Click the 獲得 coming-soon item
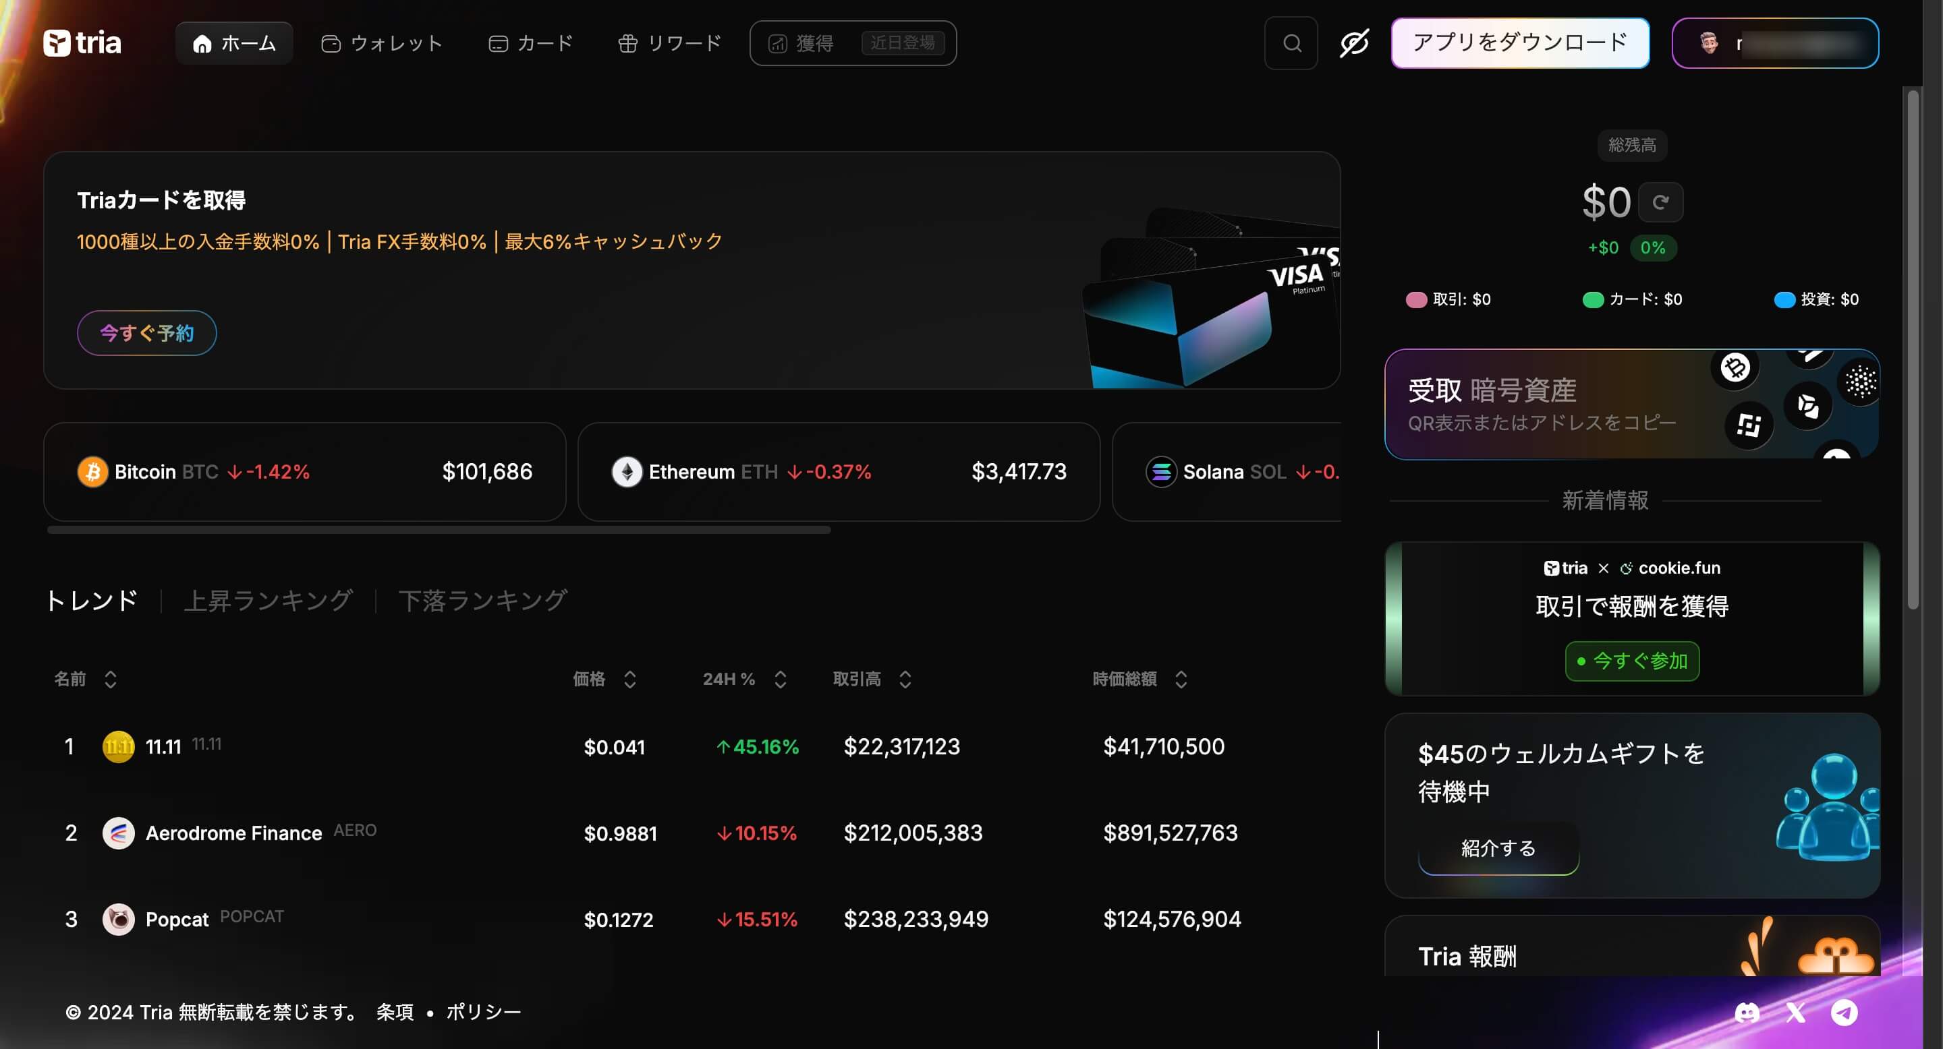The image size is (1943, 1049). (x=852, y=43)
